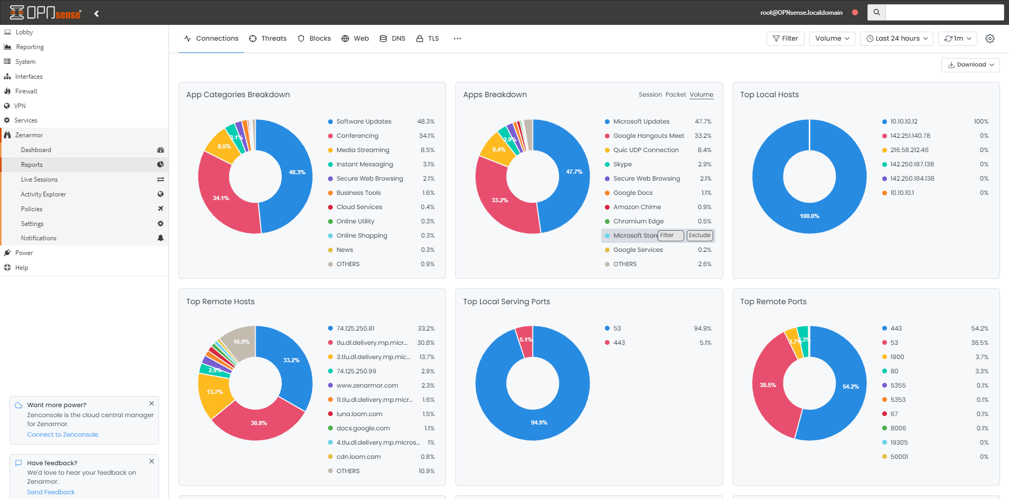The width and height of the screenshot is (1009, 499).
Task: Click the Zenarmor Dashboard gauge icon
Action: [x=160, y=150]
